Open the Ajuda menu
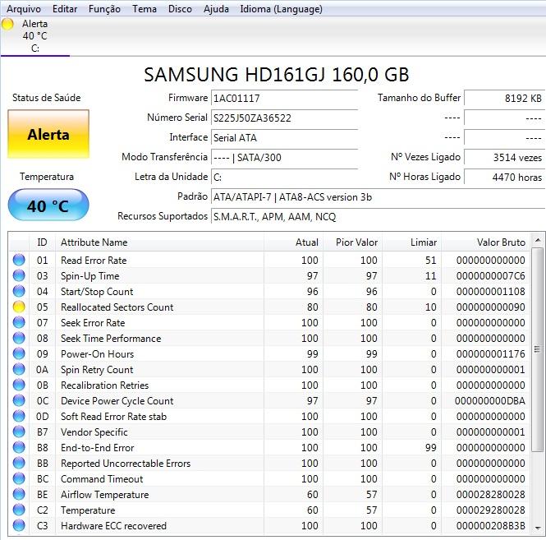The width and height of the screenshot is (546, 540). (x=216, y=9)
